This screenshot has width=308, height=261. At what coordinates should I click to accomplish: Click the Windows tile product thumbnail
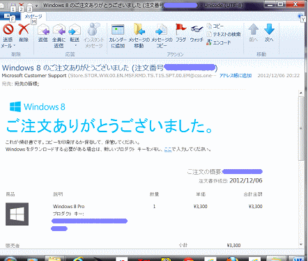point(17,214)
